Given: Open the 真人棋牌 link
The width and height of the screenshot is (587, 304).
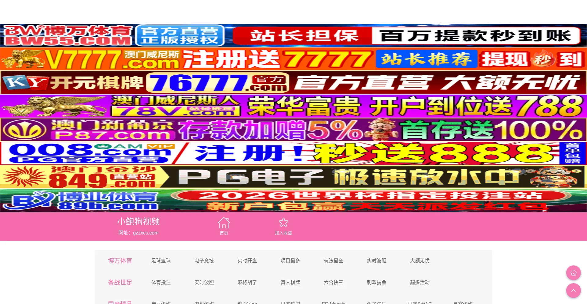Looking at the screenshot, I should tap(290, 282).
